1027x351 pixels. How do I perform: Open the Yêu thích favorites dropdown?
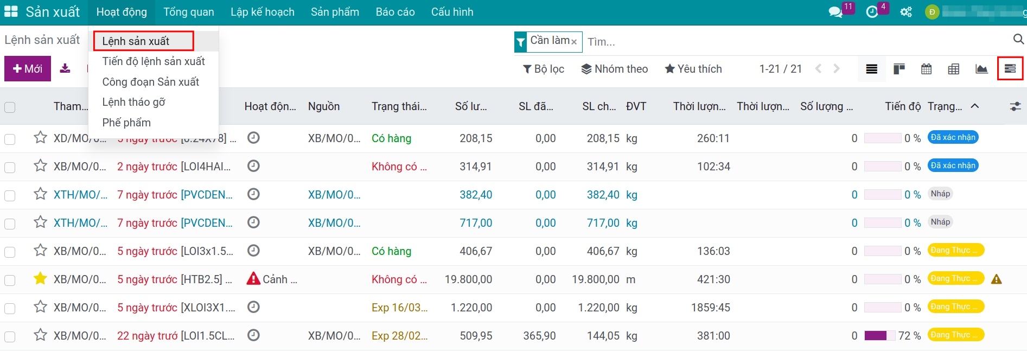pyautogui.click(x=693, y=69)
